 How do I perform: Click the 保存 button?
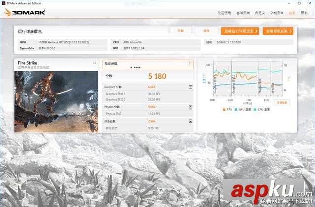tap(206, 31)
